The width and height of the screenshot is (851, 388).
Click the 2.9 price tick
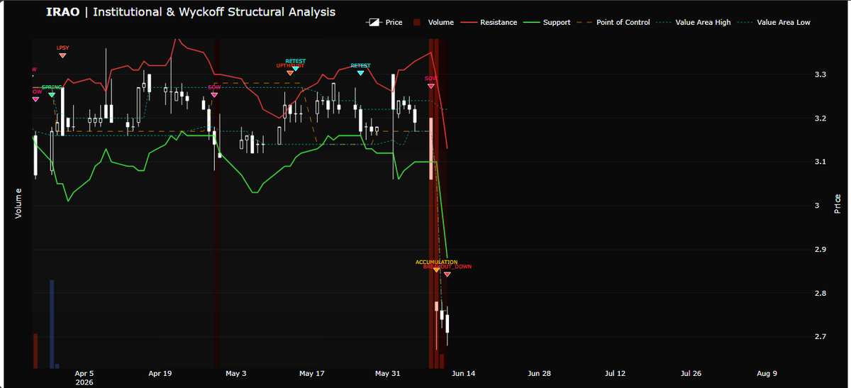point(821,250)
